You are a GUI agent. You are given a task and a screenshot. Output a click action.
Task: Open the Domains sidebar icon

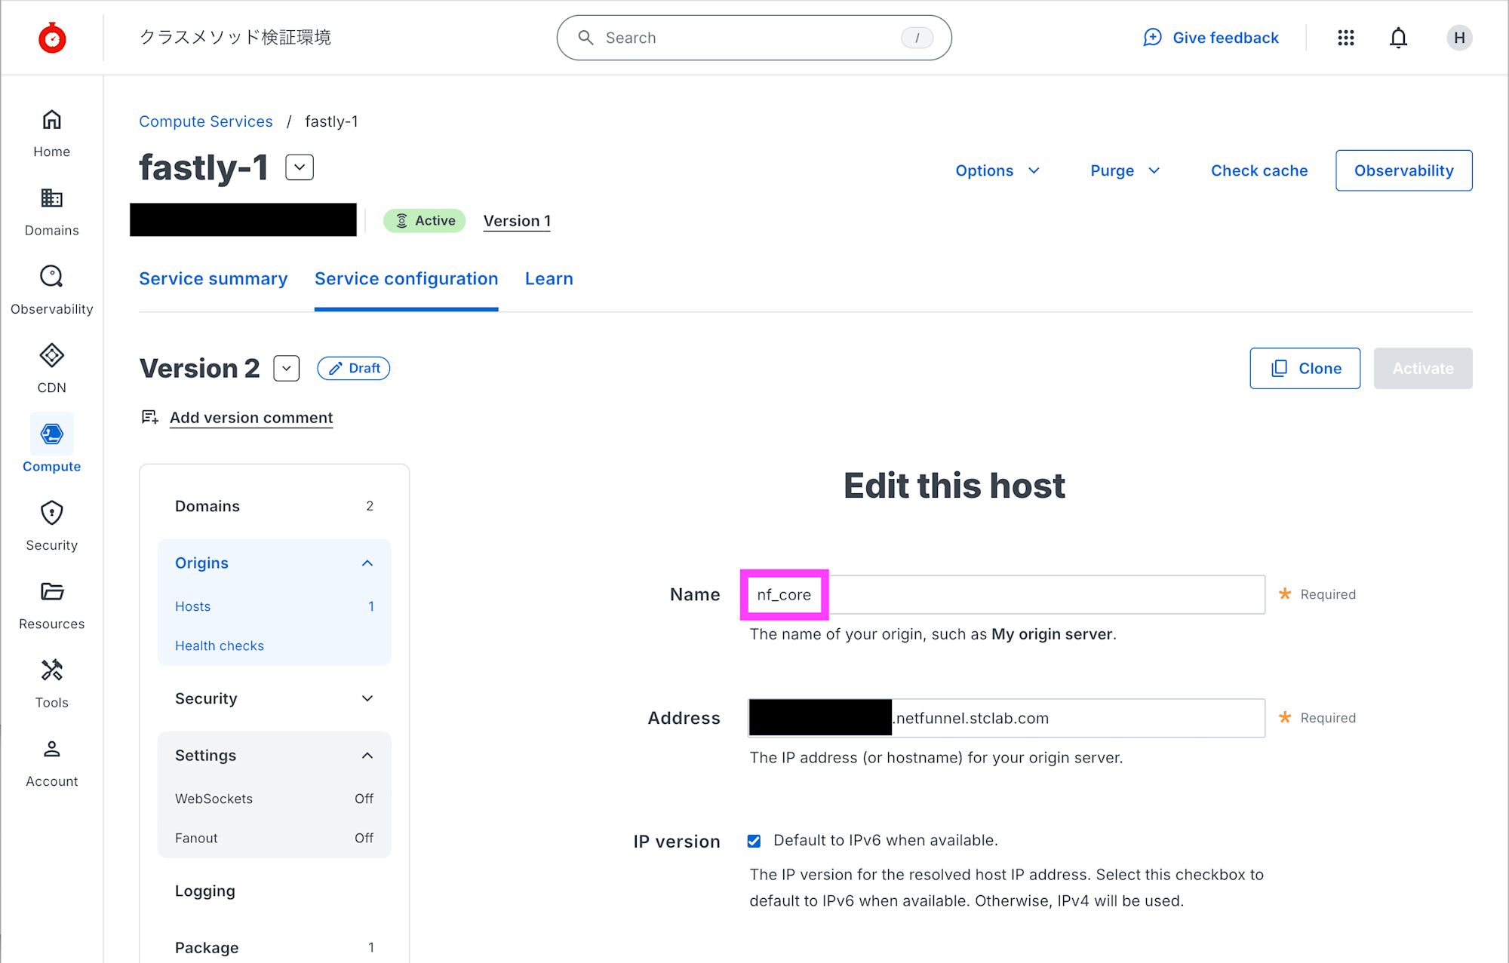click(51, 199)
